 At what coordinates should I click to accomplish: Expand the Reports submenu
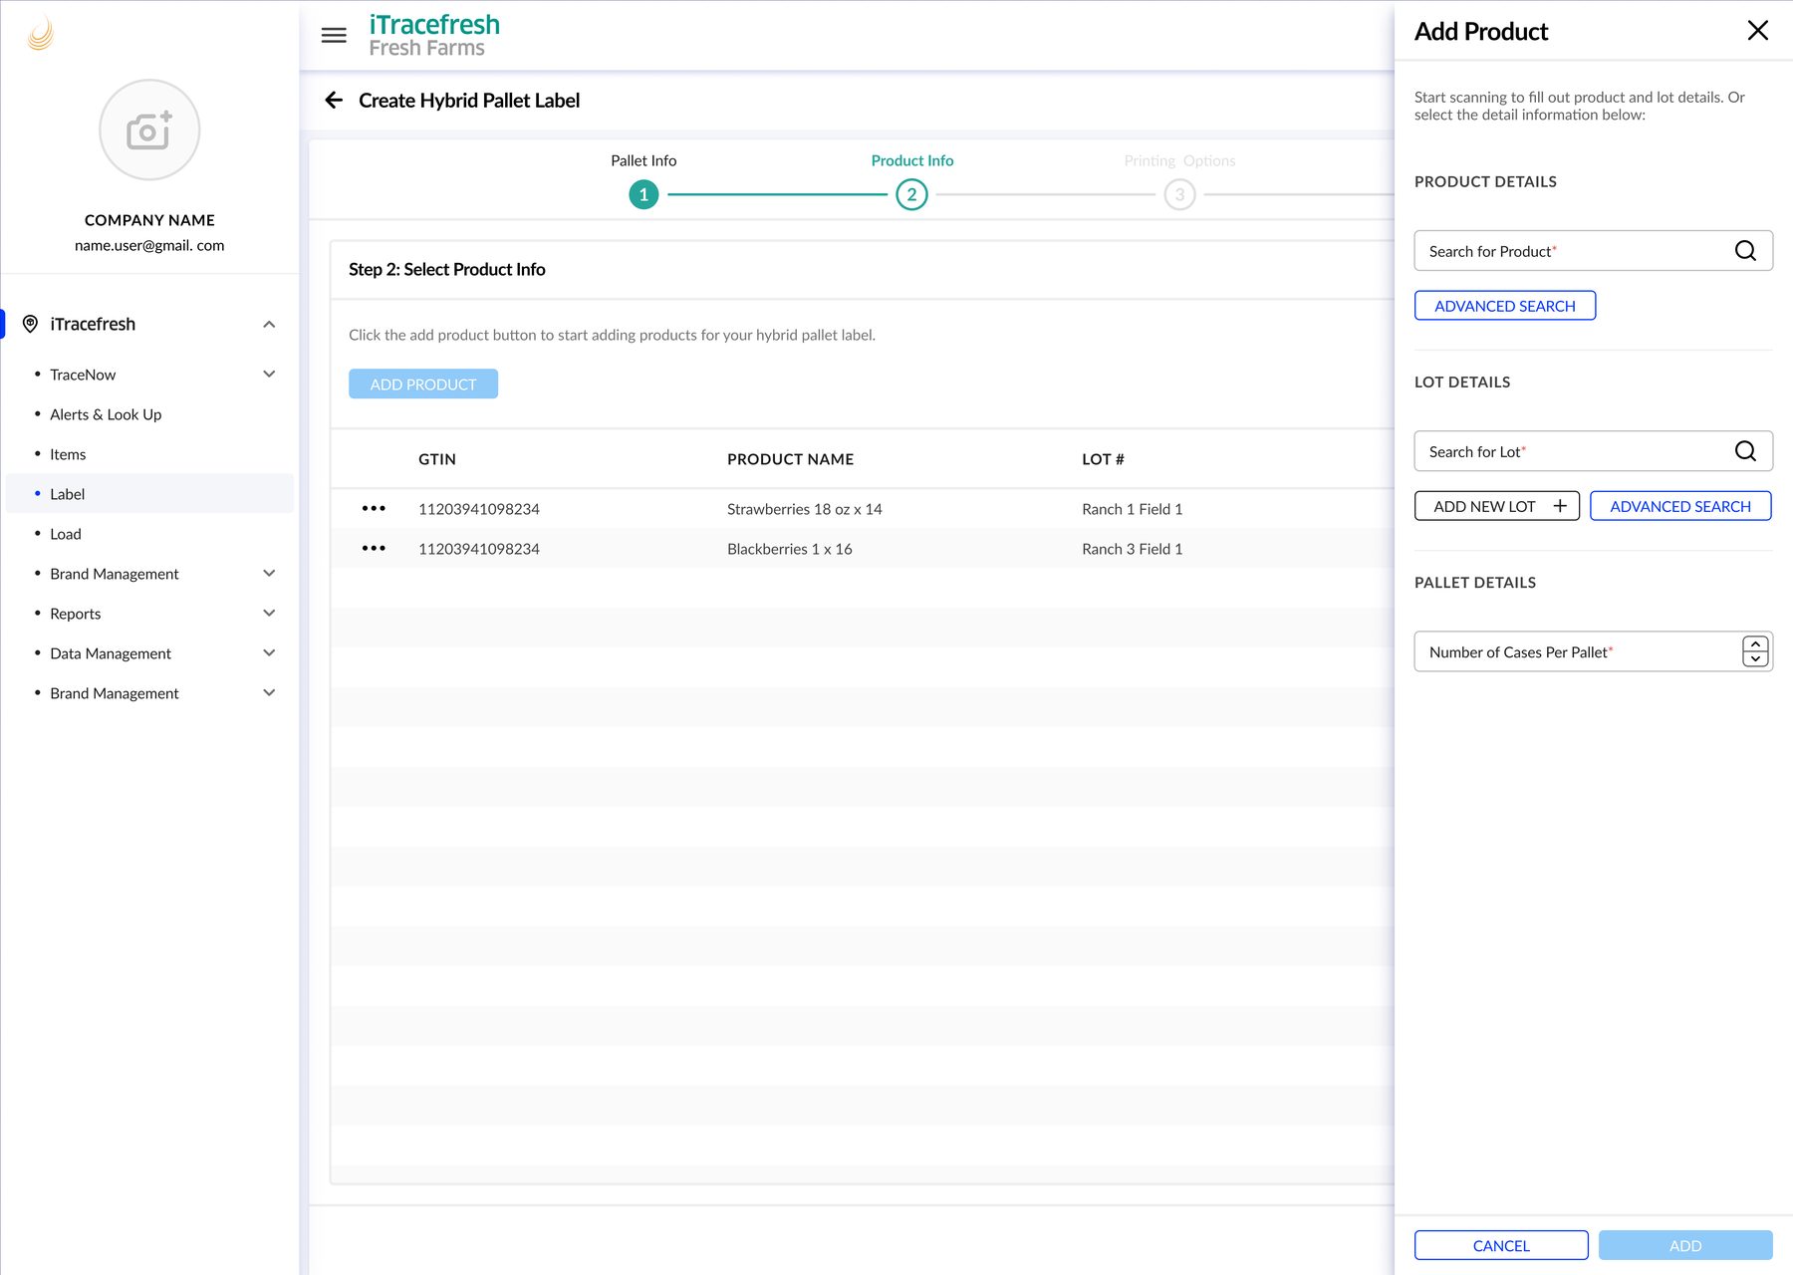pyautogui.click(x=269, y=613)
